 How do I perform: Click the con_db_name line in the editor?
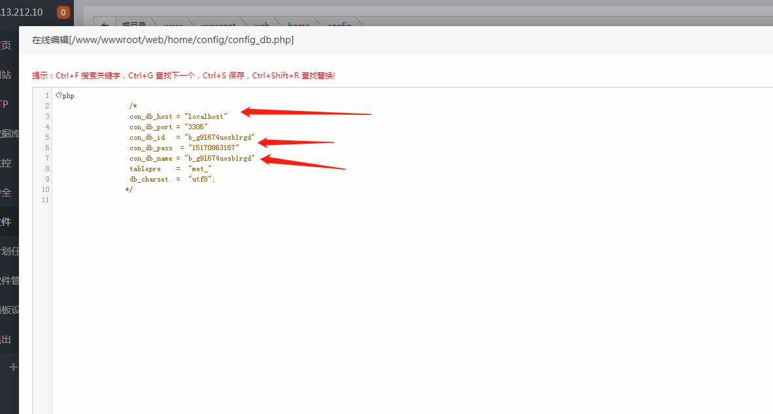coord(191,158)
